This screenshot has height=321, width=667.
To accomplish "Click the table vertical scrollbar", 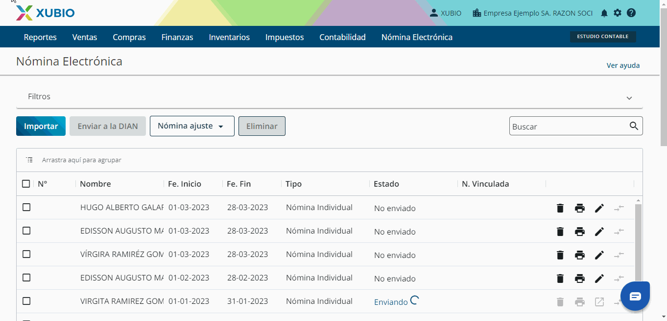I will tap(638, 242).
